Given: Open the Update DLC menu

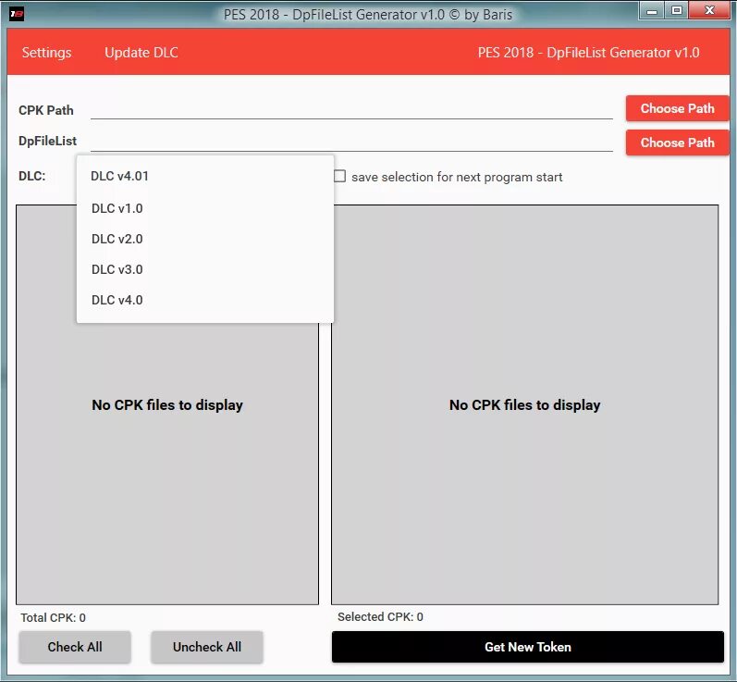Looking at the screenshot, I should coord(141,52).
